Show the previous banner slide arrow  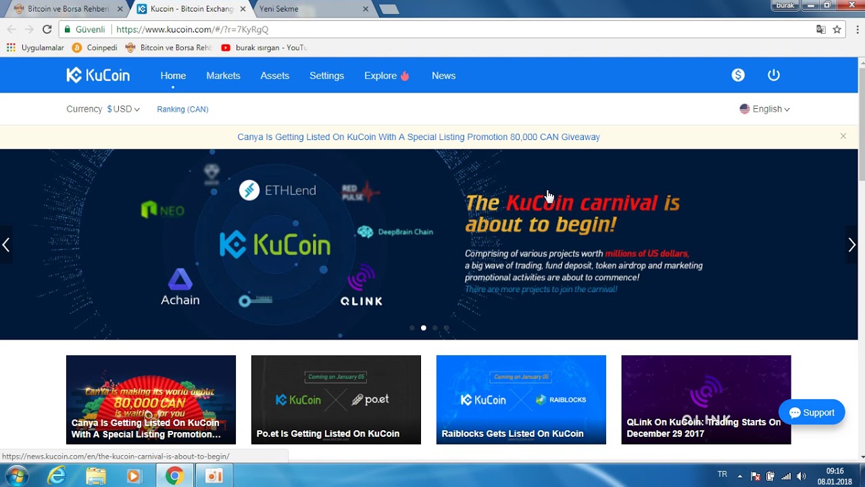pos(6,245)
